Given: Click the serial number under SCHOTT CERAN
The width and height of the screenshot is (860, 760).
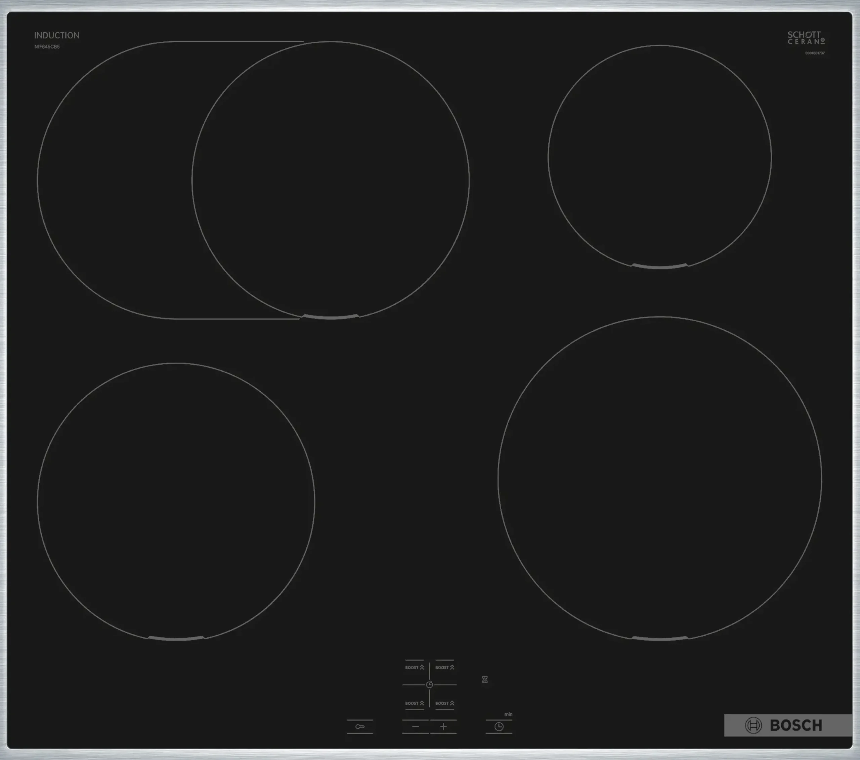Looking at the screenshot, I should [x=815, y=53].
